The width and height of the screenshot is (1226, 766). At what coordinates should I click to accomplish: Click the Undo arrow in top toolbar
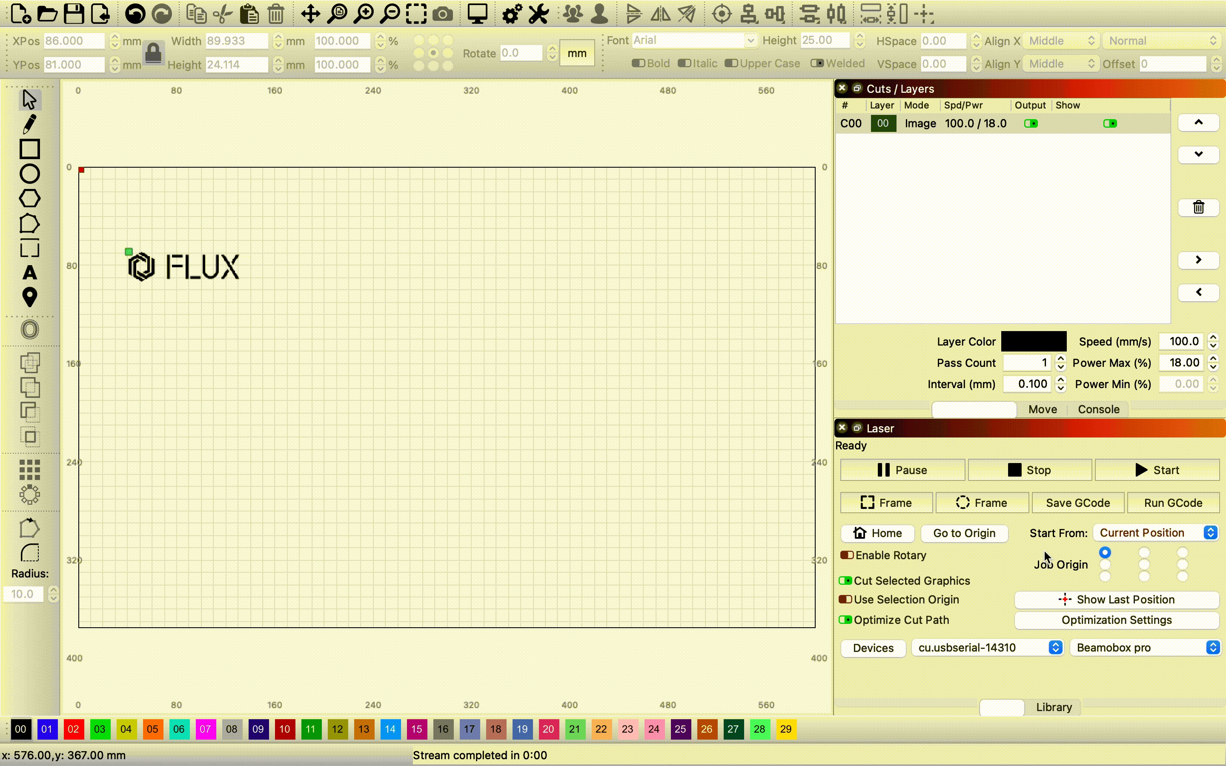[135, 14]
